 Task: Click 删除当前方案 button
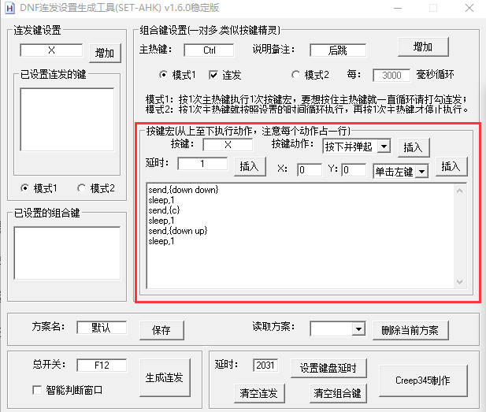(x=410, y=330)
